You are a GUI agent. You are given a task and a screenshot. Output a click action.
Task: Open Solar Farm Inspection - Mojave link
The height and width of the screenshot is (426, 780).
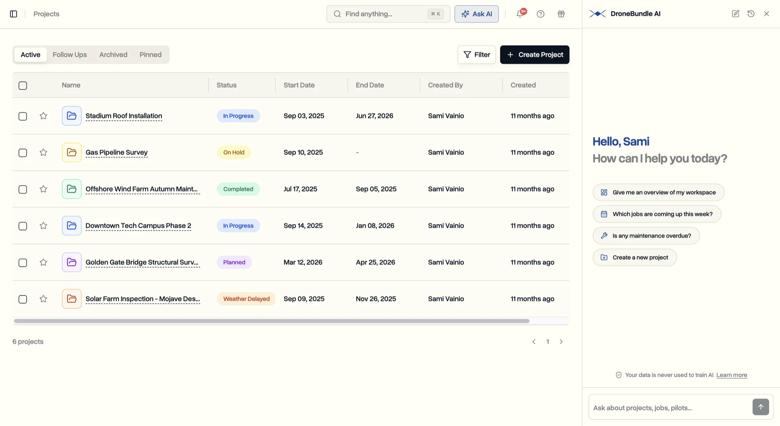click(143, 299)
